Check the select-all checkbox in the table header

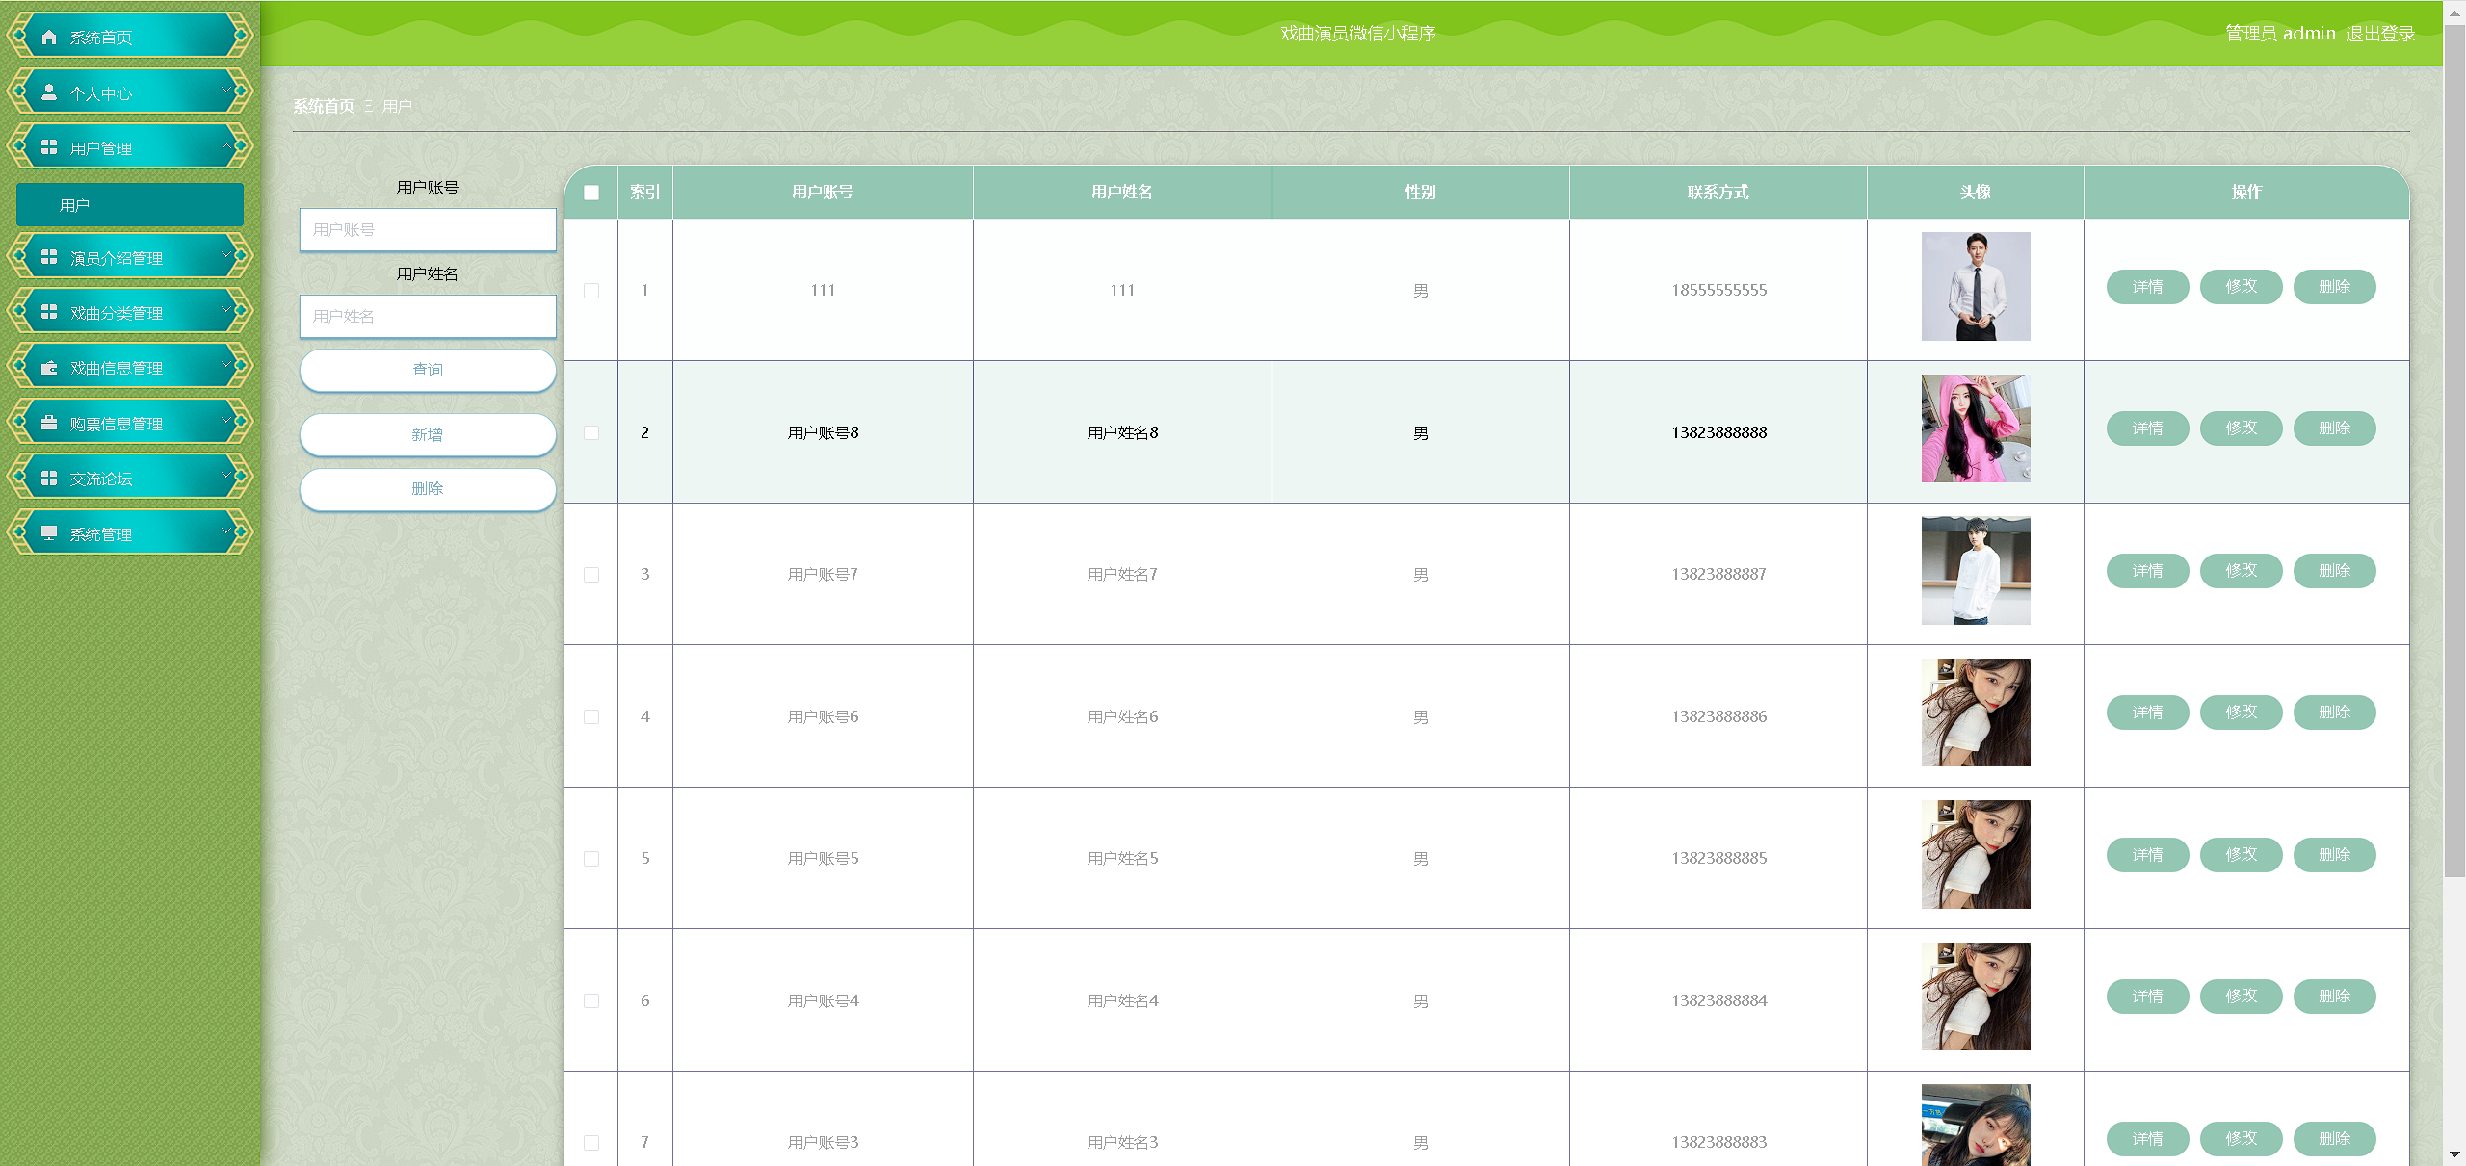point(591,193)
